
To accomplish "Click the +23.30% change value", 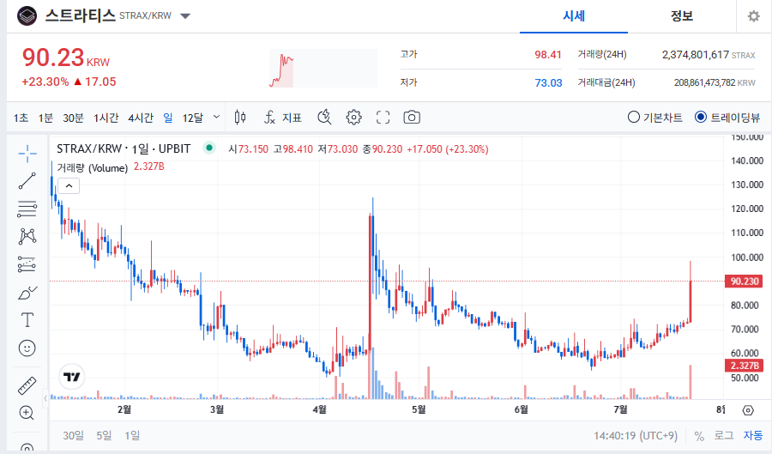I will pyautogui.click(x=45, y=82).
